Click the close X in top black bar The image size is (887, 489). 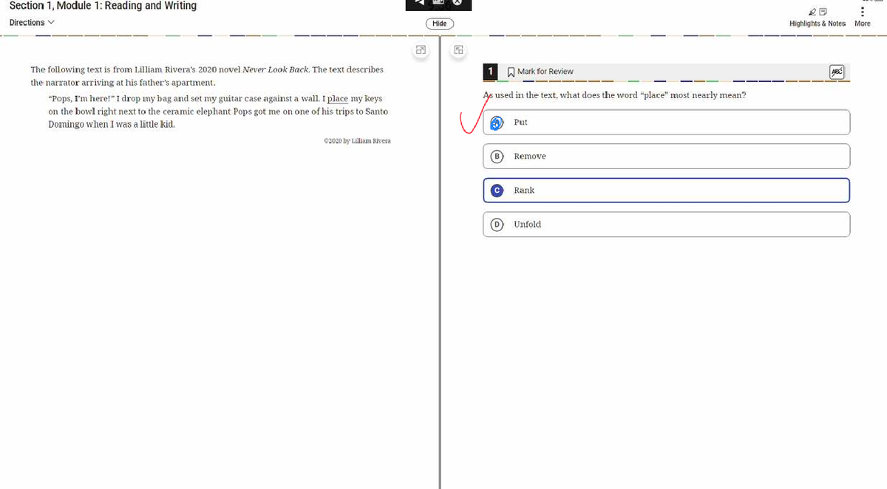point(458,3)
